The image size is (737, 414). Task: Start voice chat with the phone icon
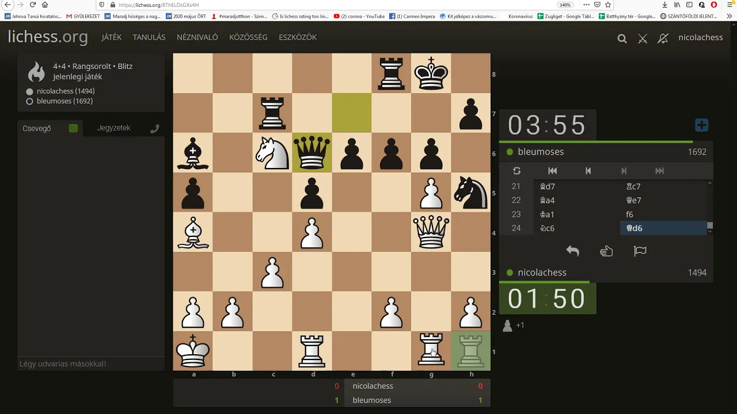[154, 129]
